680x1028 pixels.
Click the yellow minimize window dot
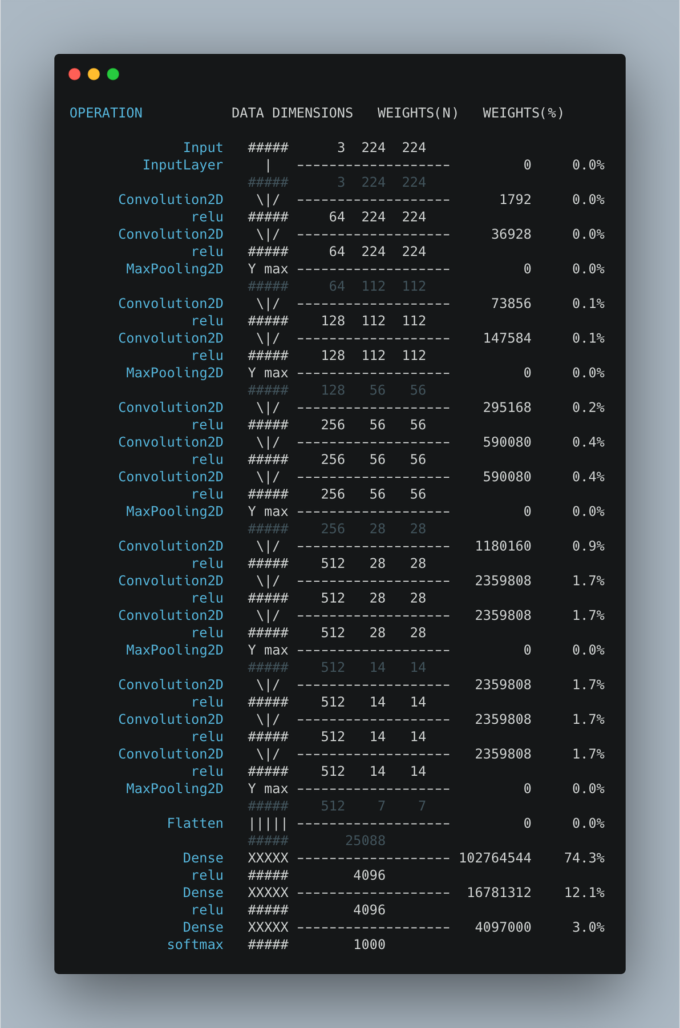point(94,74)
